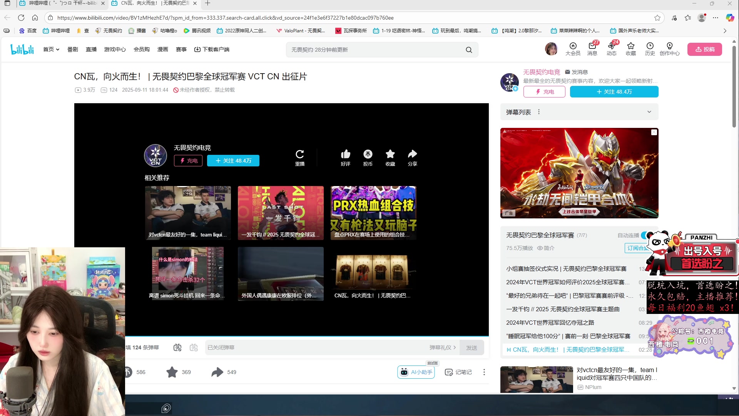Open the 会员购 navigation item
The image size is (739, 416).
142,49
